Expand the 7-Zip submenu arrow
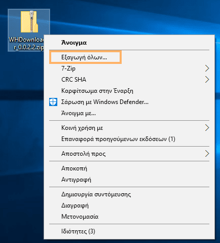The image size is (220, 243). 207,68
